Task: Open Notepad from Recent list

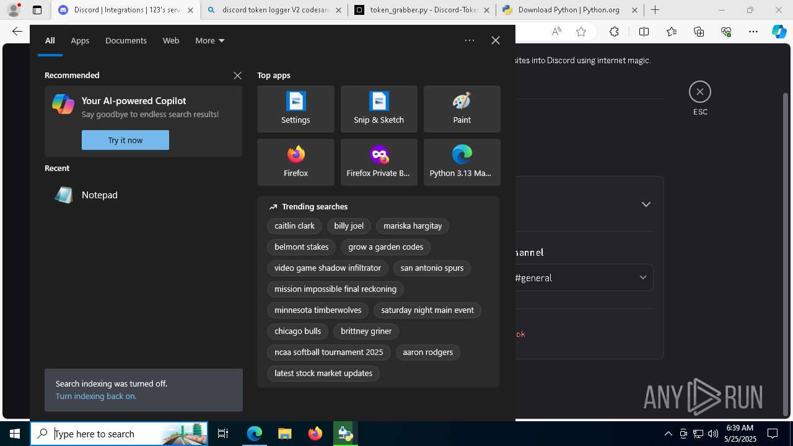Action: [x=143, y=195]
